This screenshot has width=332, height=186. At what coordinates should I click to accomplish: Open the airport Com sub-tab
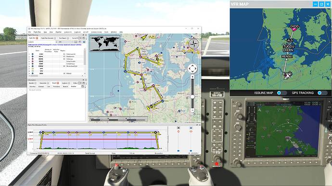click(x=48, y=86)
